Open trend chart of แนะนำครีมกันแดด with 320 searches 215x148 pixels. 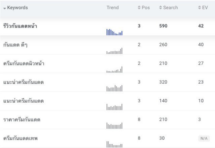114,89
